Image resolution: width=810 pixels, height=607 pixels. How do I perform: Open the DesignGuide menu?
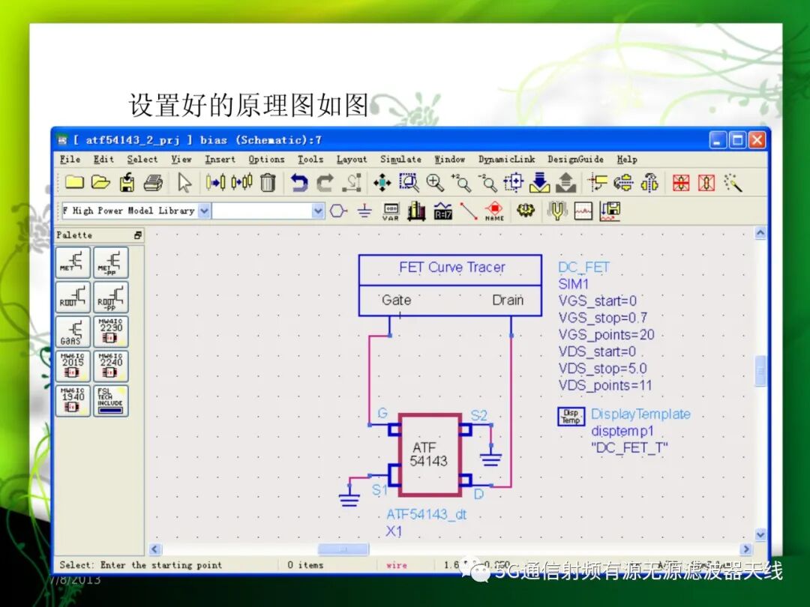(575, 160)
